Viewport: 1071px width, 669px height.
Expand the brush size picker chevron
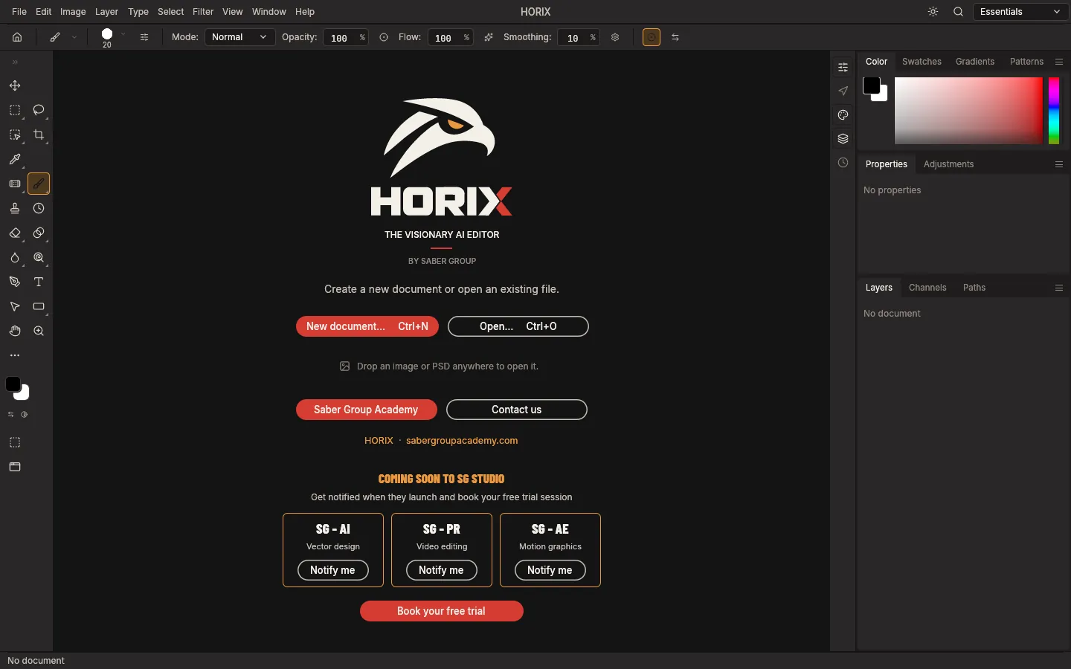click(x=123, y=35)
